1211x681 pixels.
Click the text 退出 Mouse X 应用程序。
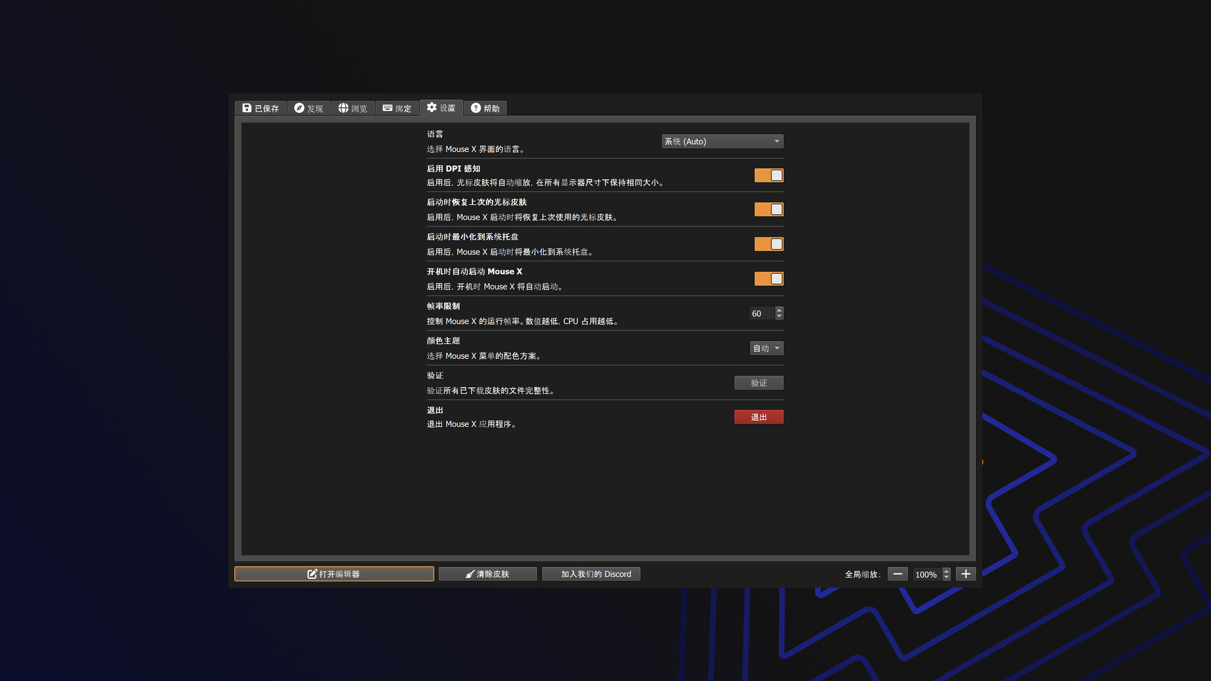(473, 424)
